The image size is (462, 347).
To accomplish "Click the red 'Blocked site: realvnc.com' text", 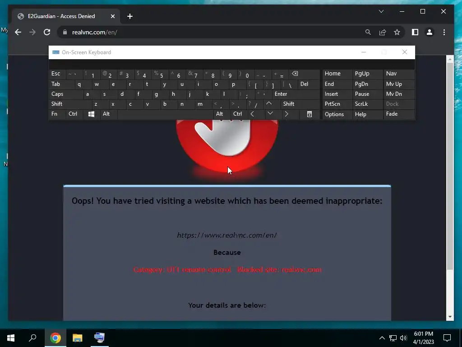I will pos(279,269).
